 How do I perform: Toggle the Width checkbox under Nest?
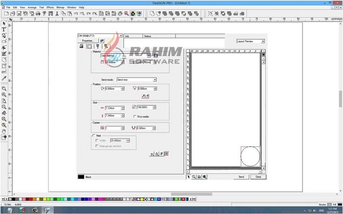97,140
